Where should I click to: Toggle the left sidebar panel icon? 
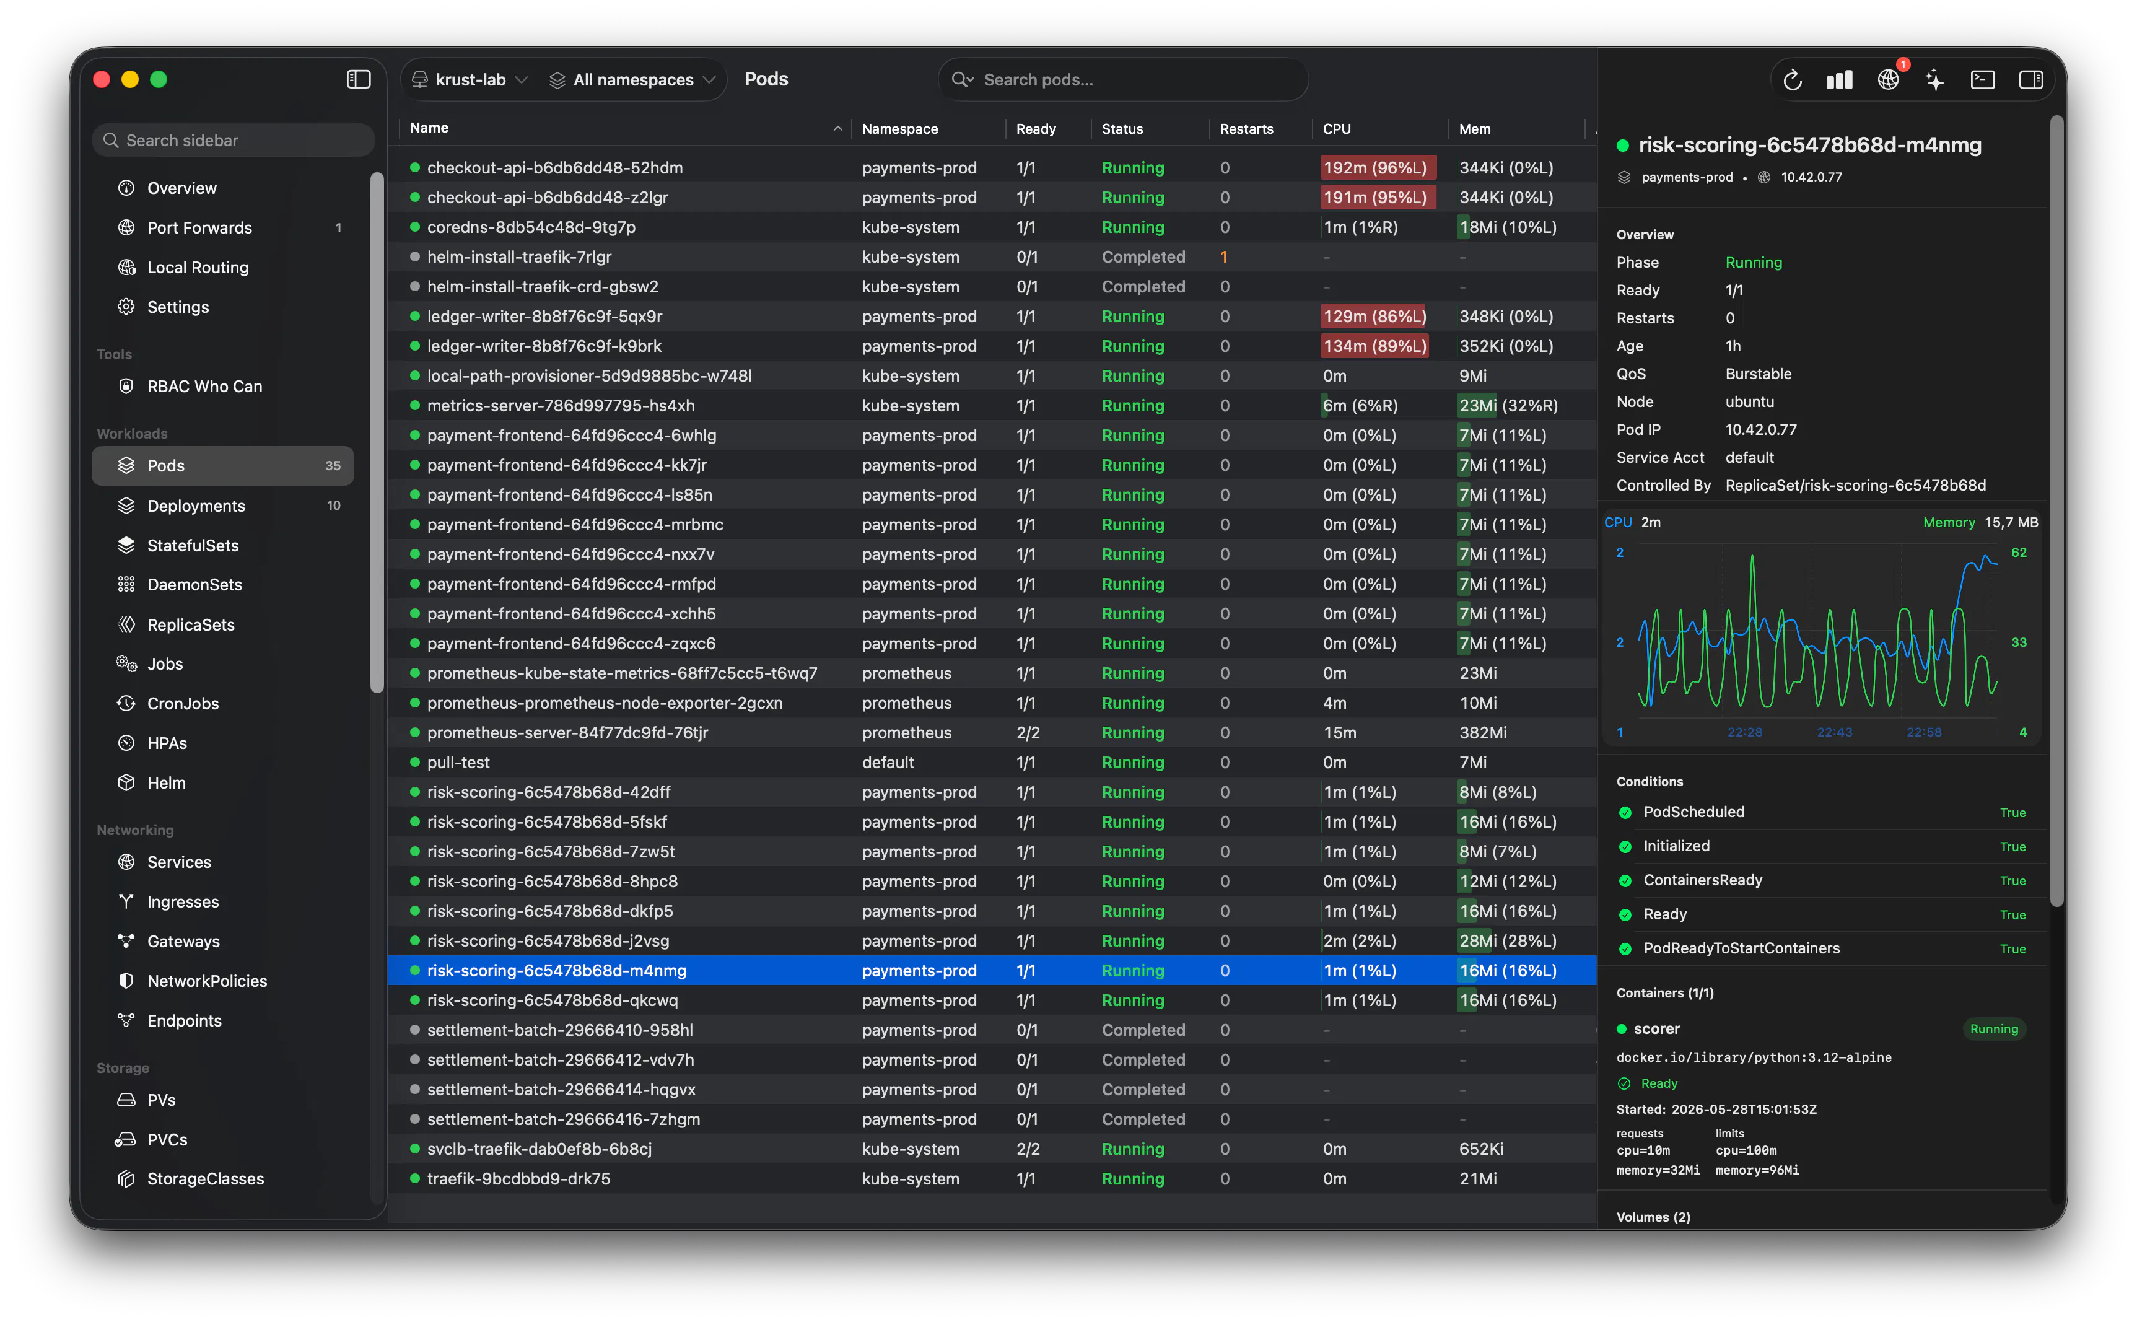(x=359, y=79)
